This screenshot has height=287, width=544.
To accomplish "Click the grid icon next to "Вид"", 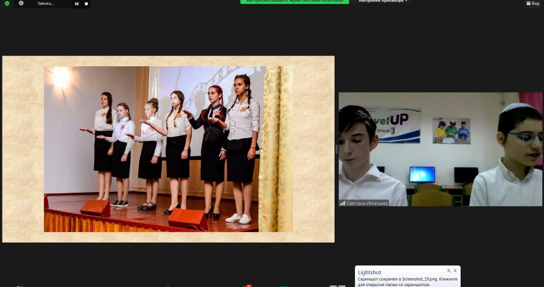I will (527, 3).
